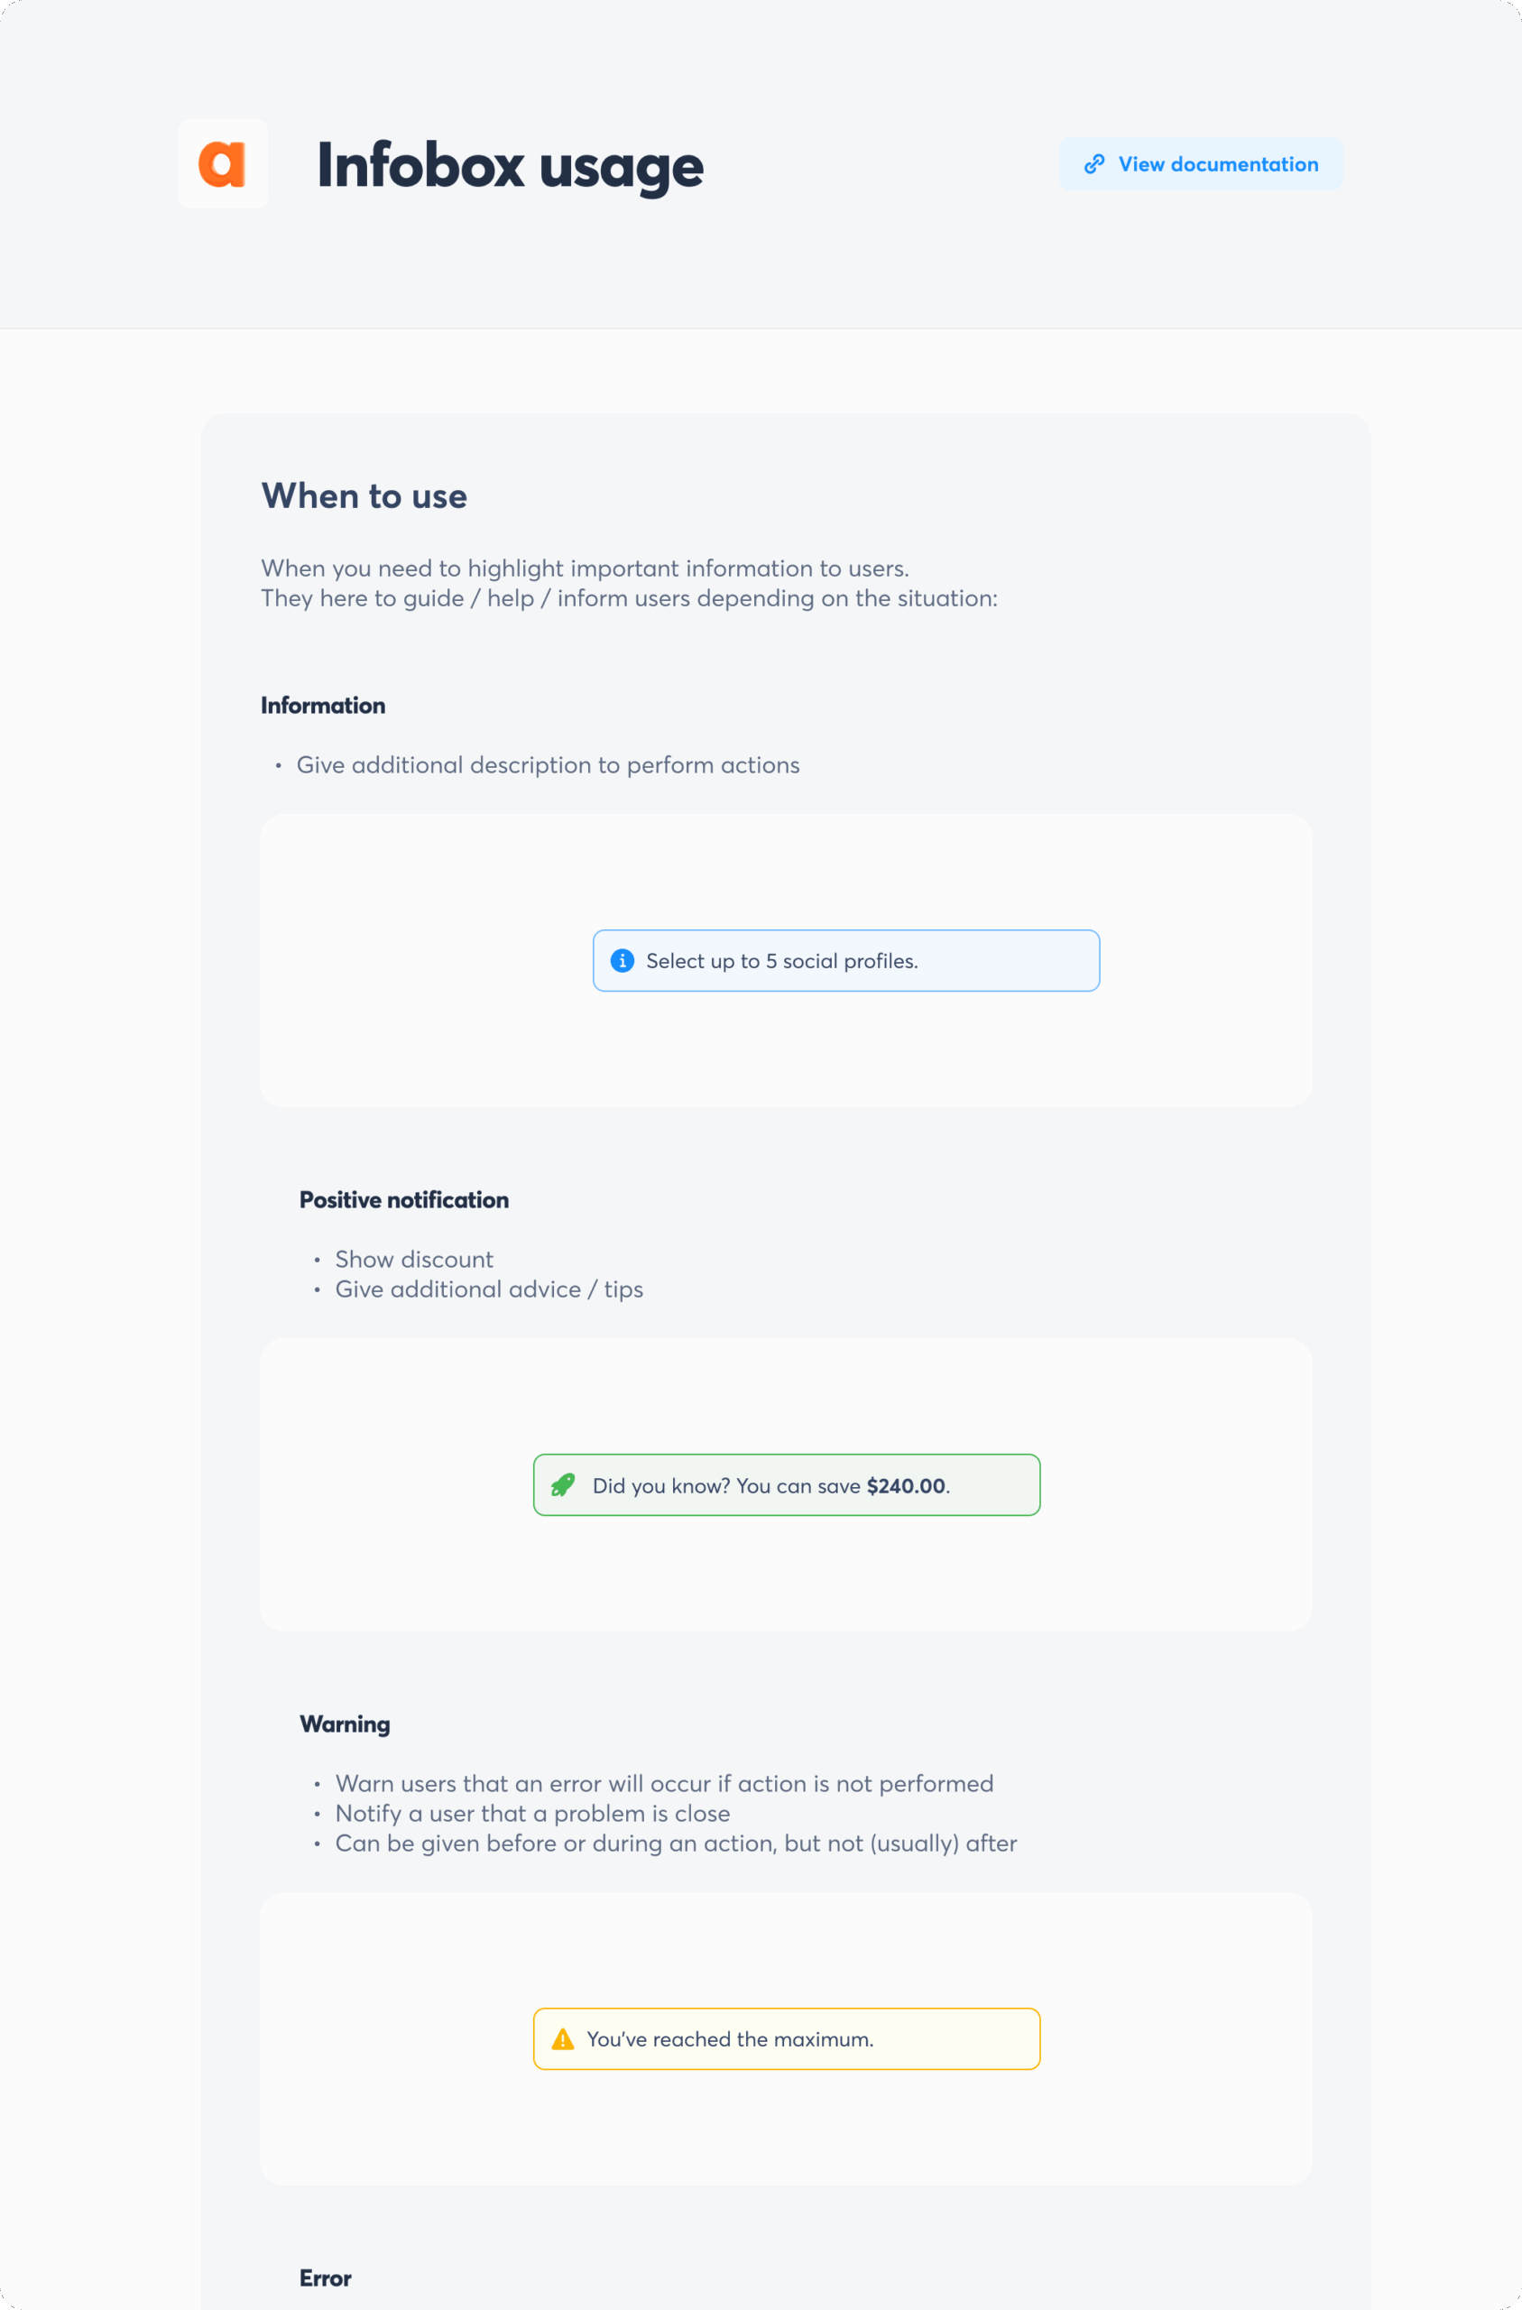Click the orange 'a' app logo icon
The height and width of the screenshot is (2310, 1522).
click(x=222, y=163)
